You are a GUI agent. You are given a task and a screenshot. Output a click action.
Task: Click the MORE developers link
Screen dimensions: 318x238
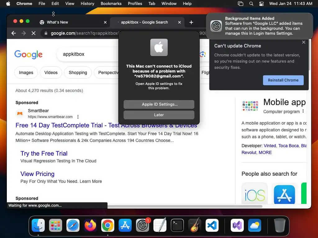265,152
